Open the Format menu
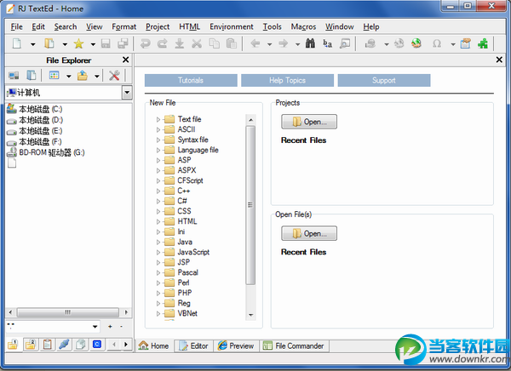511x371 pixels. click(x=123, y=26)
